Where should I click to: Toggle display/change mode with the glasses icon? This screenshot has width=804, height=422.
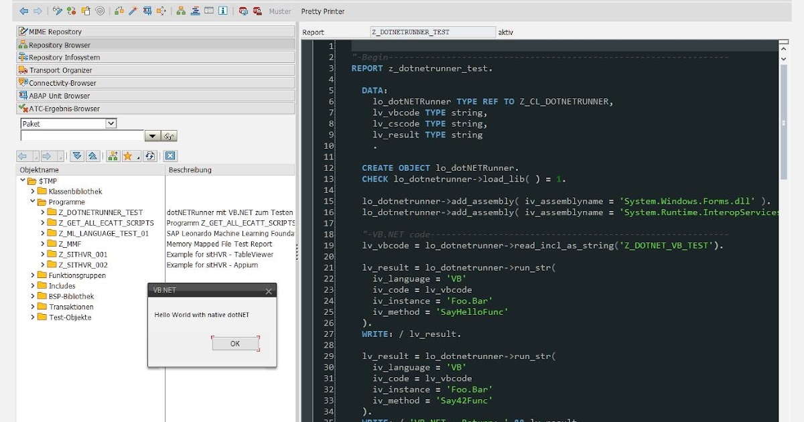coord(57,11)
